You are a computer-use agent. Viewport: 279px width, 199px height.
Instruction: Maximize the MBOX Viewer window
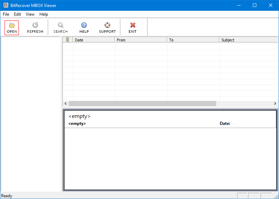click(255, 5)
